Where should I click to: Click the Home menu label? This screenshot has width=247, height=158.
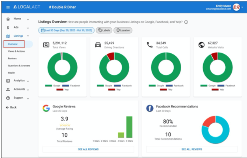point(17,19)
